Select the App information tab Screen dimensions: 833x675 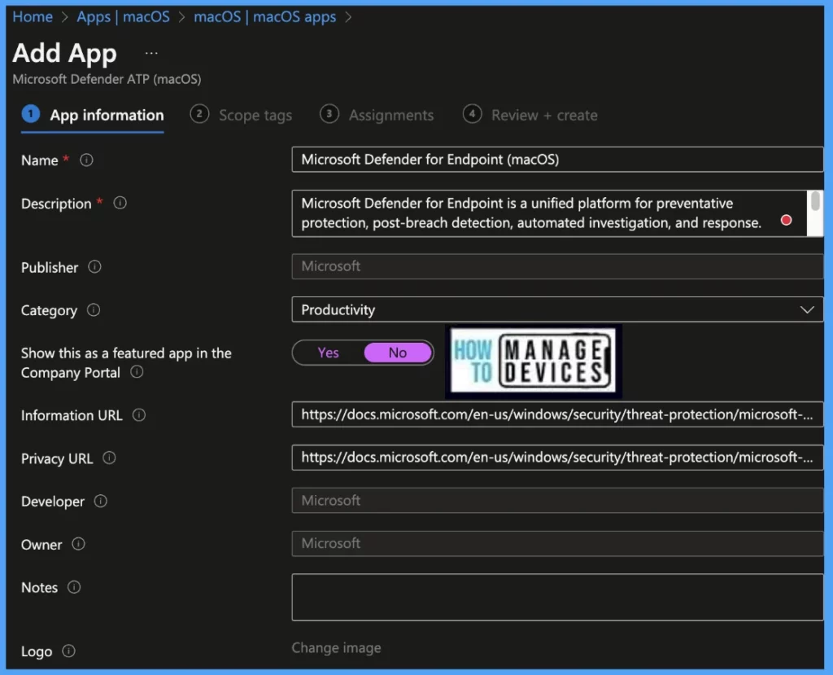tap(93, 115)
